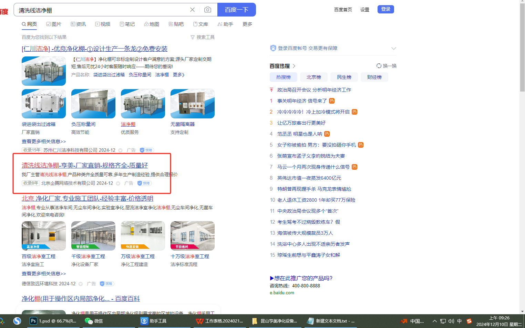This screenshot has height=328, width=525.
Task: Switch to the 地图 tab
Action: coord(152,24)
